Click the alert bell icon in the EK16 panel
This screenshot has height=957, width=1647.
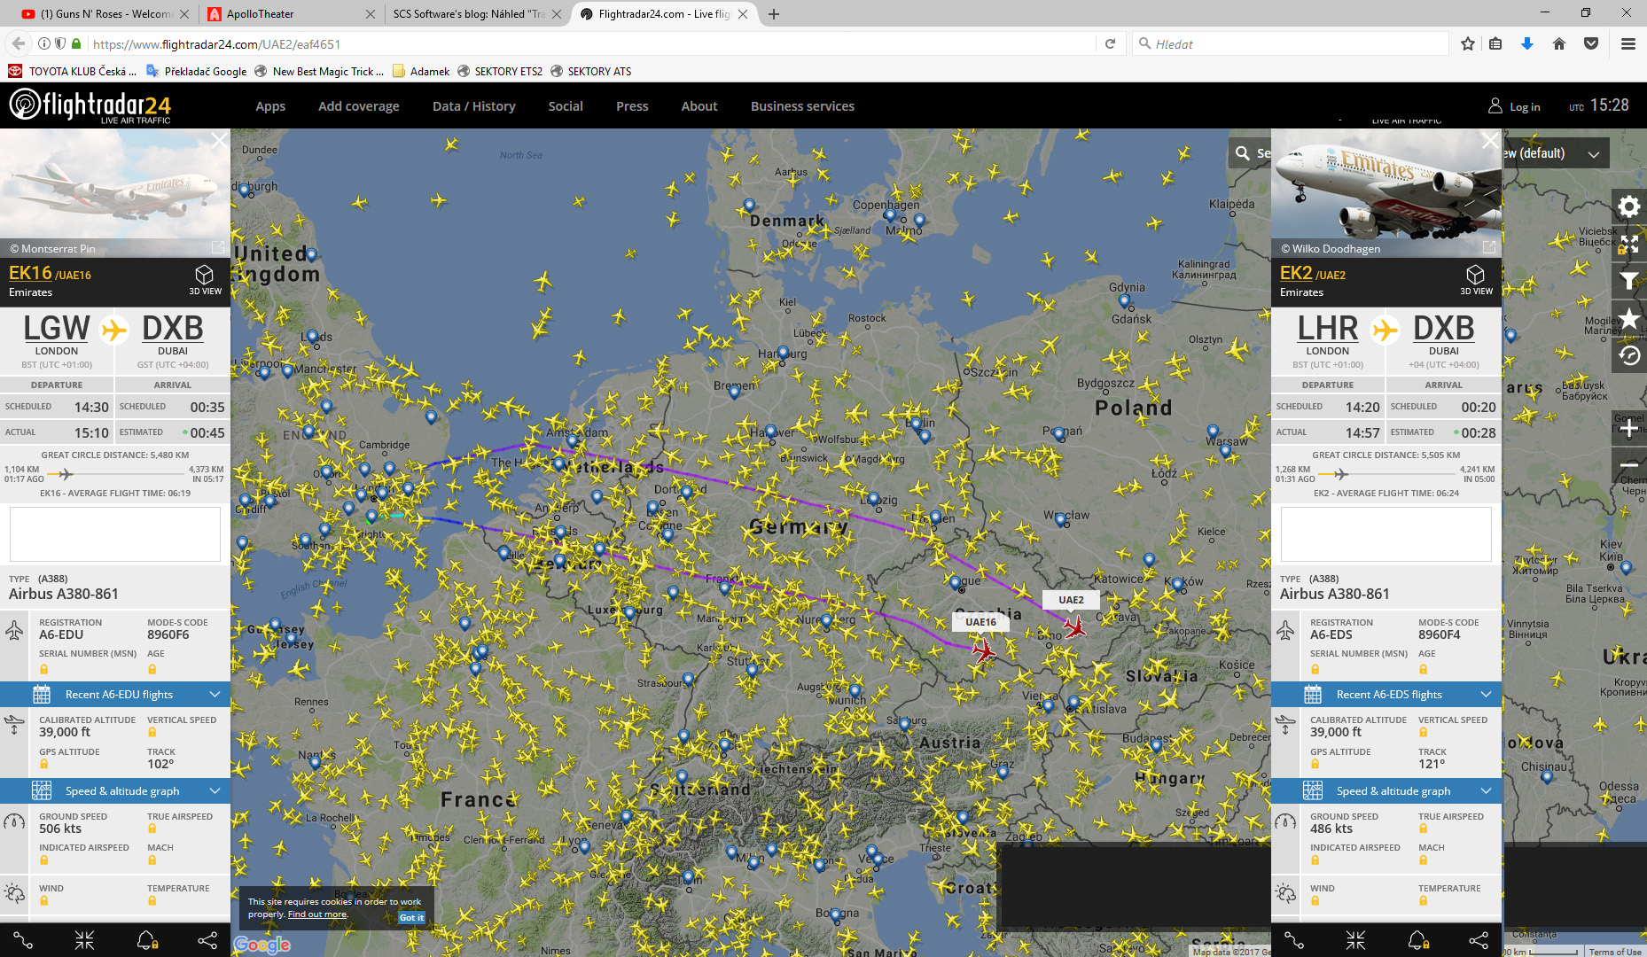pos(146,940)
